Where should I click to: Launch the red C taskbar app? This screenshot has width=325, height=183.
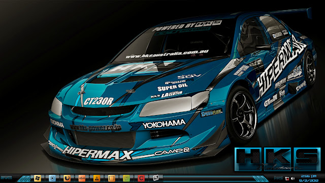(141, 178)
